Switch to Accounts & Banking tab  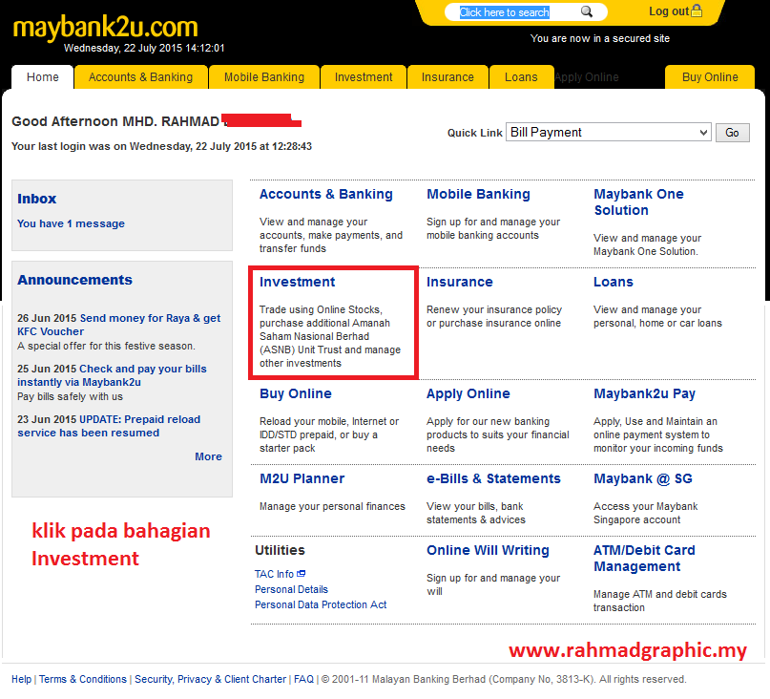coord(140,77)
